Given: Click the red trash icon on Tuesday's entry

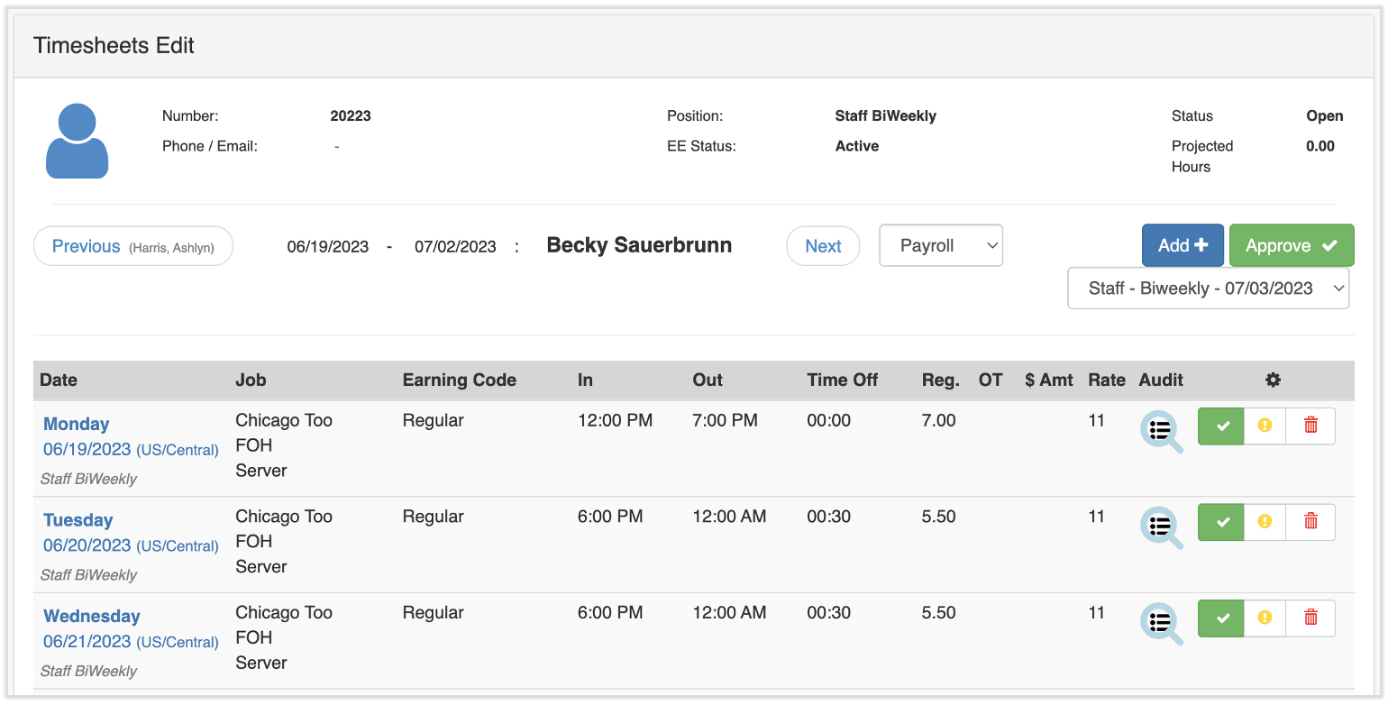Looking at the screenshot, I should (1310, 521).
